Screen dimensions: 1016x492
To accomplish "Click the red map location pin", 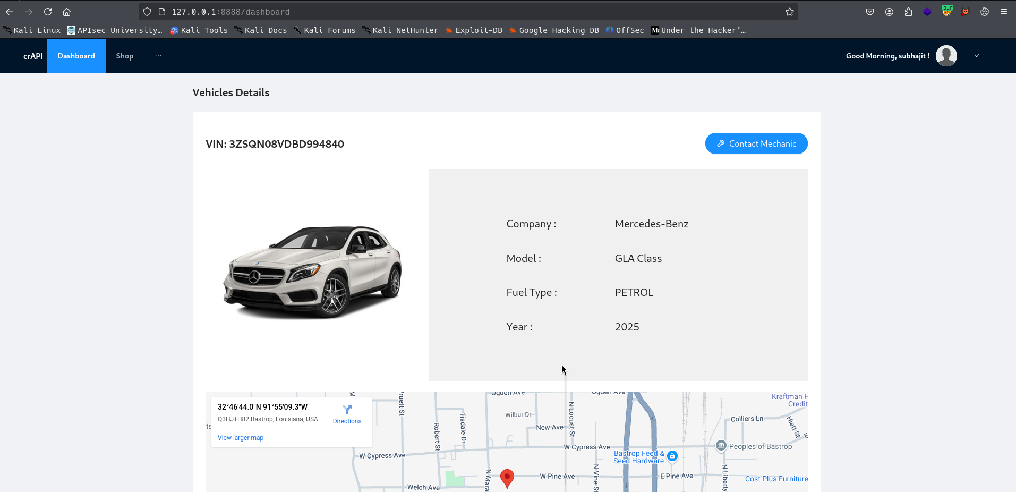I will (x=507, y=478).
